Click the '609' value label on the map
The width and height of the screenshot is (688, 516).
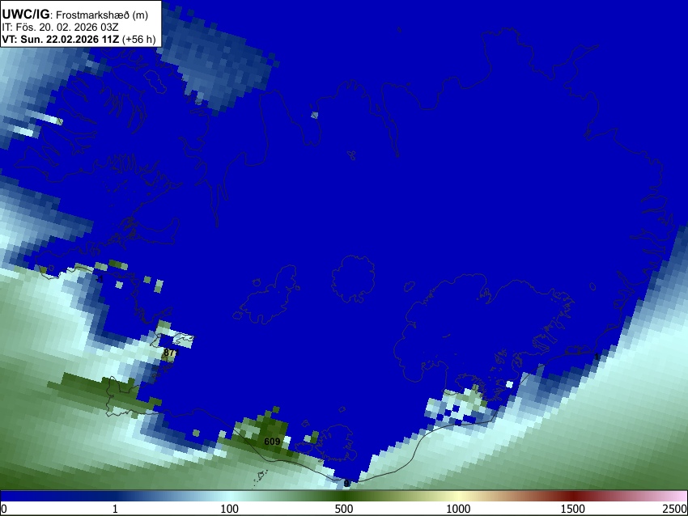[x=272, y=442]
